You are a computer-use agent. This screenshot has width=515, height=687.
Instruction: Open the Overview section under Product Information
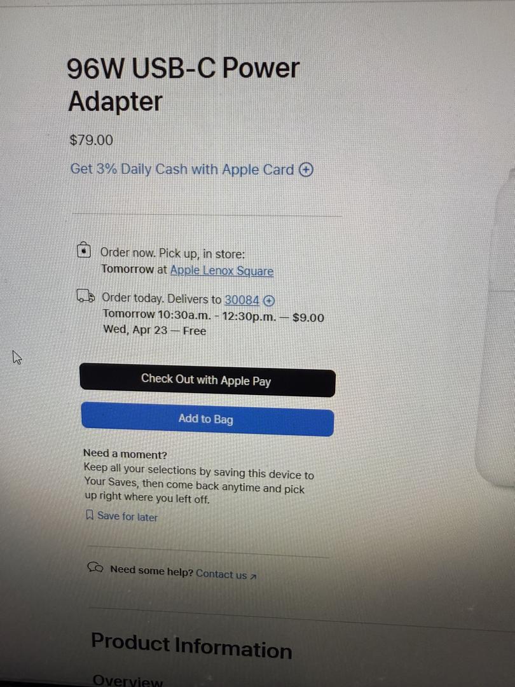pyautogui.click(x=127, y=681)
